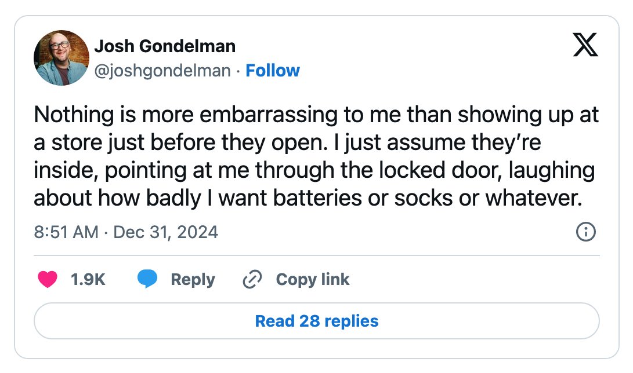Click 'socks or whatever' in the tweet
Screen dimensions: 633x373
(x=488, y=198)
